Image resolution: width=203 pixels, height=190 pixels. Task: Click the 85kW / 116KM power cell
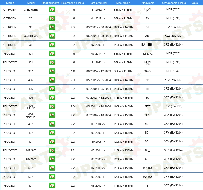point(123,54)
